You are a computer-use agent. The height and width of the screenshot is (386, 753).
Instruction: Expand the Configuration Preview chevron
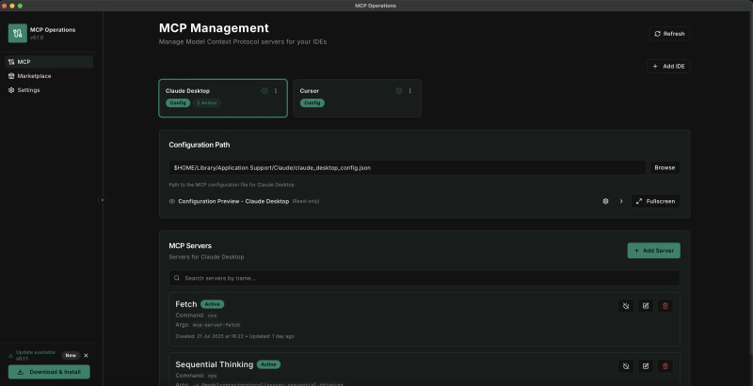pos(621,201)
